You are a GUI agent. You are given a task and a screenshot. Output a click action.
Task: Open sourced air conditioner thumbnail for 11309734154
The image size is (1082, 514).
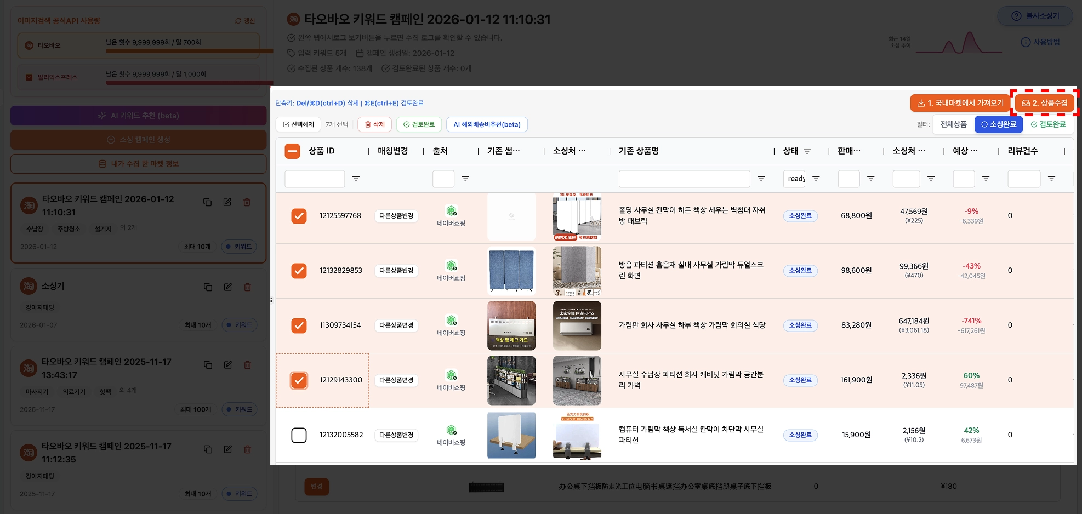tap(577, 325)
